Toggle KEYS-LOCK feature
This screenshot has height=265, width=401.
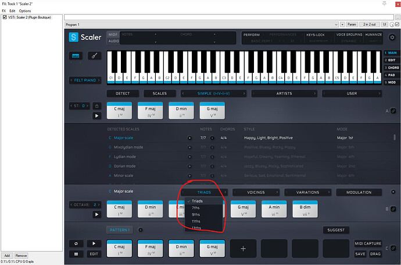click(316, 34)
